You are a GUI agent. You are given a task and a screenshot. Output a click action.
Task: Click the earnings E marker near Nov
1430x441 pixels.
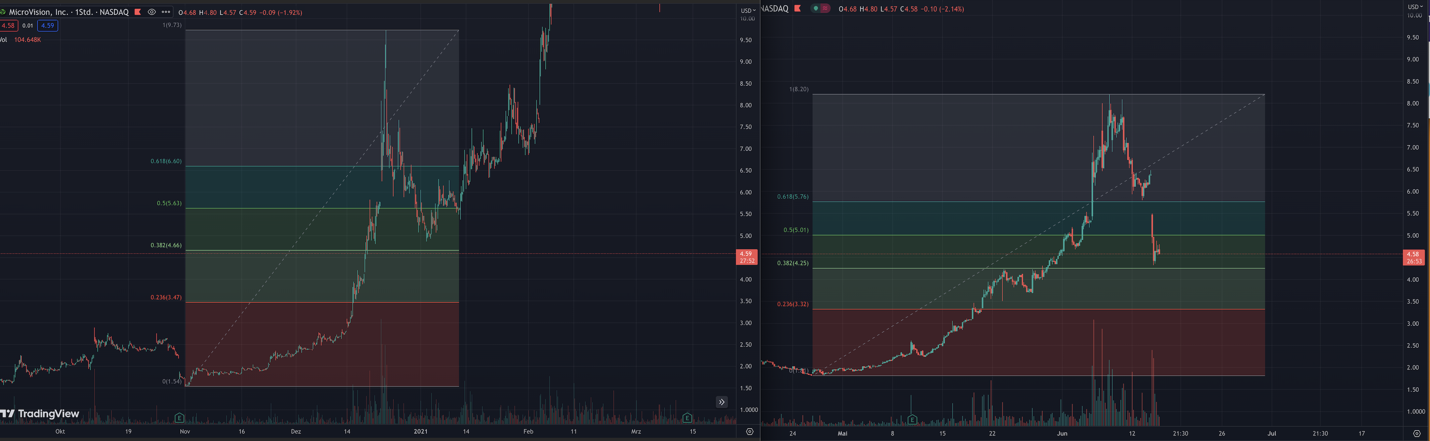[179, 418]
